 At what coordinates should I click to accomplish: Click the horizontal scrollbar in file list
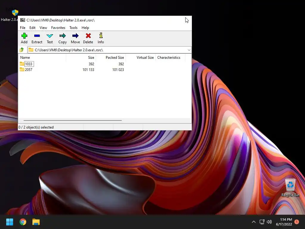point(73,120)
